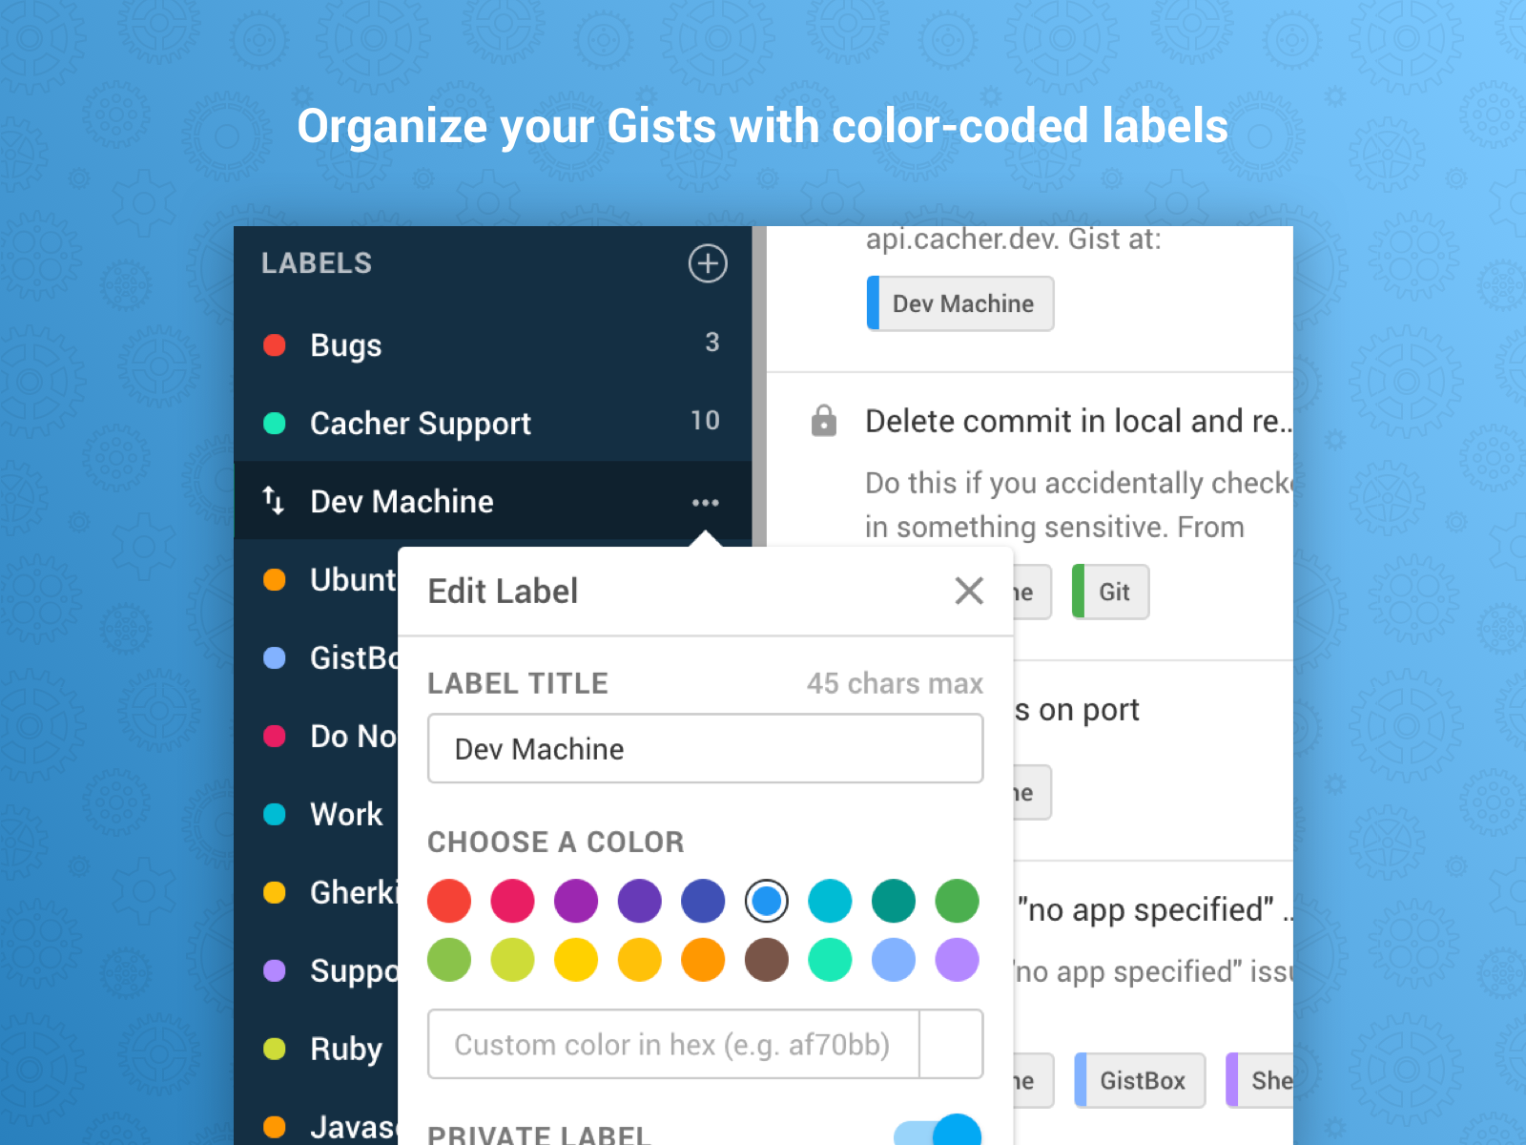Select the Do Not label
1526x1145 pixels.
317,736
